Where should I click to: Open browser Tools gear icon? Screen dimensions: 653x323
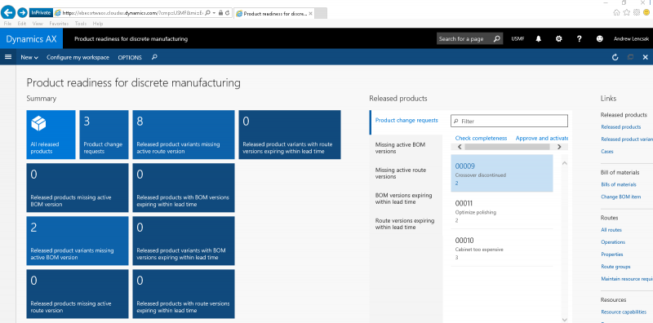coord(637,12)
